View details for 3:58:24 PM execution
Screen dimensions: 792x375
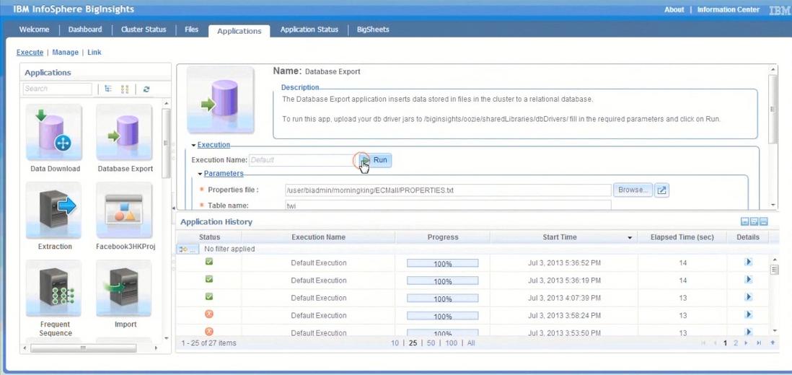click(x=749, y=314)
